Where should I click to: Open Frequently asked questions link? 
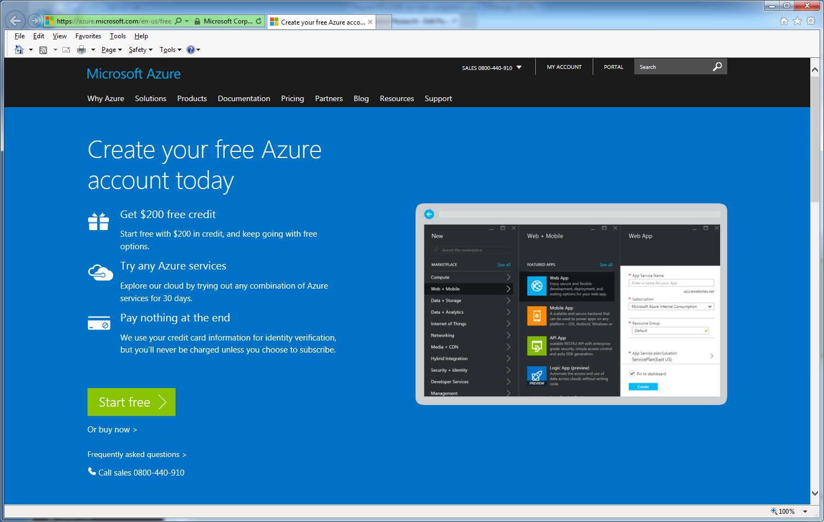(137, 454)
